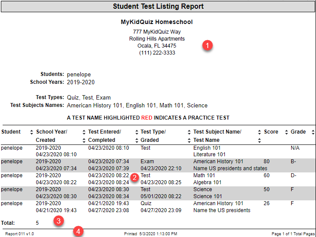Image resolution: width=316 pixels, height=237 pixels.
Task: Click completed date 04/23/2020 07:39
Action: coord(109,168)
